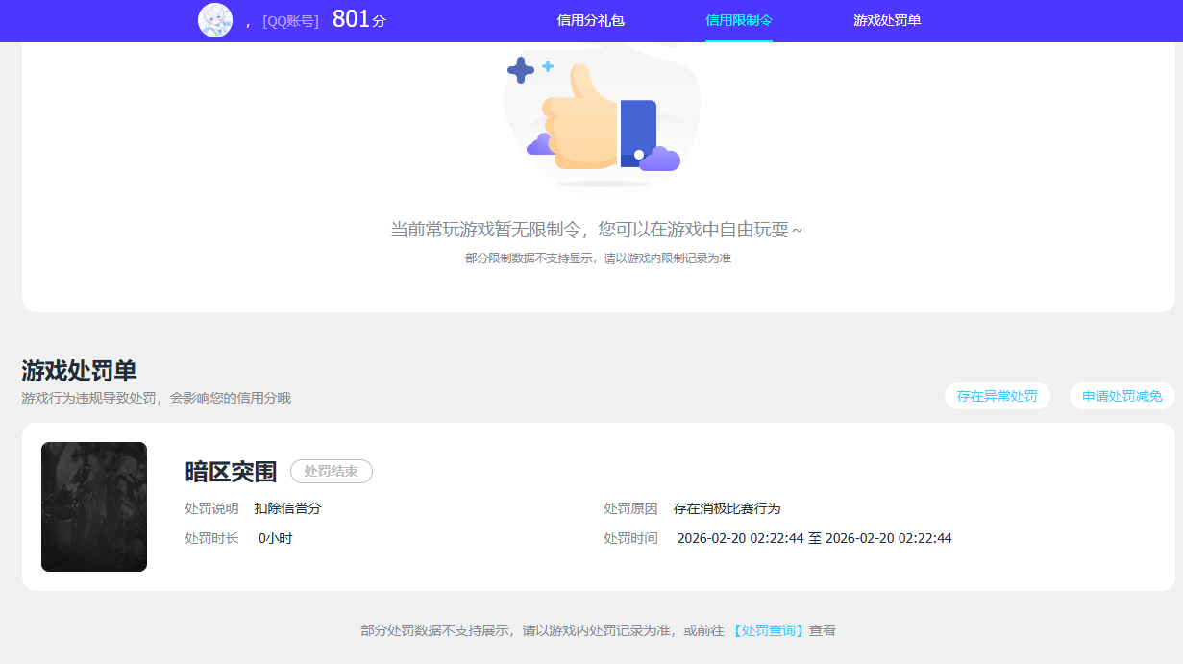The width and height of the screenshot is (1183, 664).
Task: Select the 信用限制令 tab
Action: [739, 20]
